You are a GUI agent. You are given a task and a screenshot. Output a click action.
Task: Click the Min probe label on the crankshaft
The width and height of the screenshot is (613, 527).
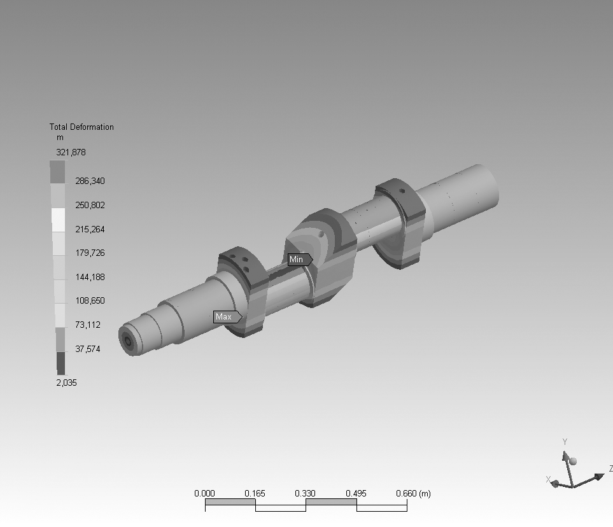point(300,260)
